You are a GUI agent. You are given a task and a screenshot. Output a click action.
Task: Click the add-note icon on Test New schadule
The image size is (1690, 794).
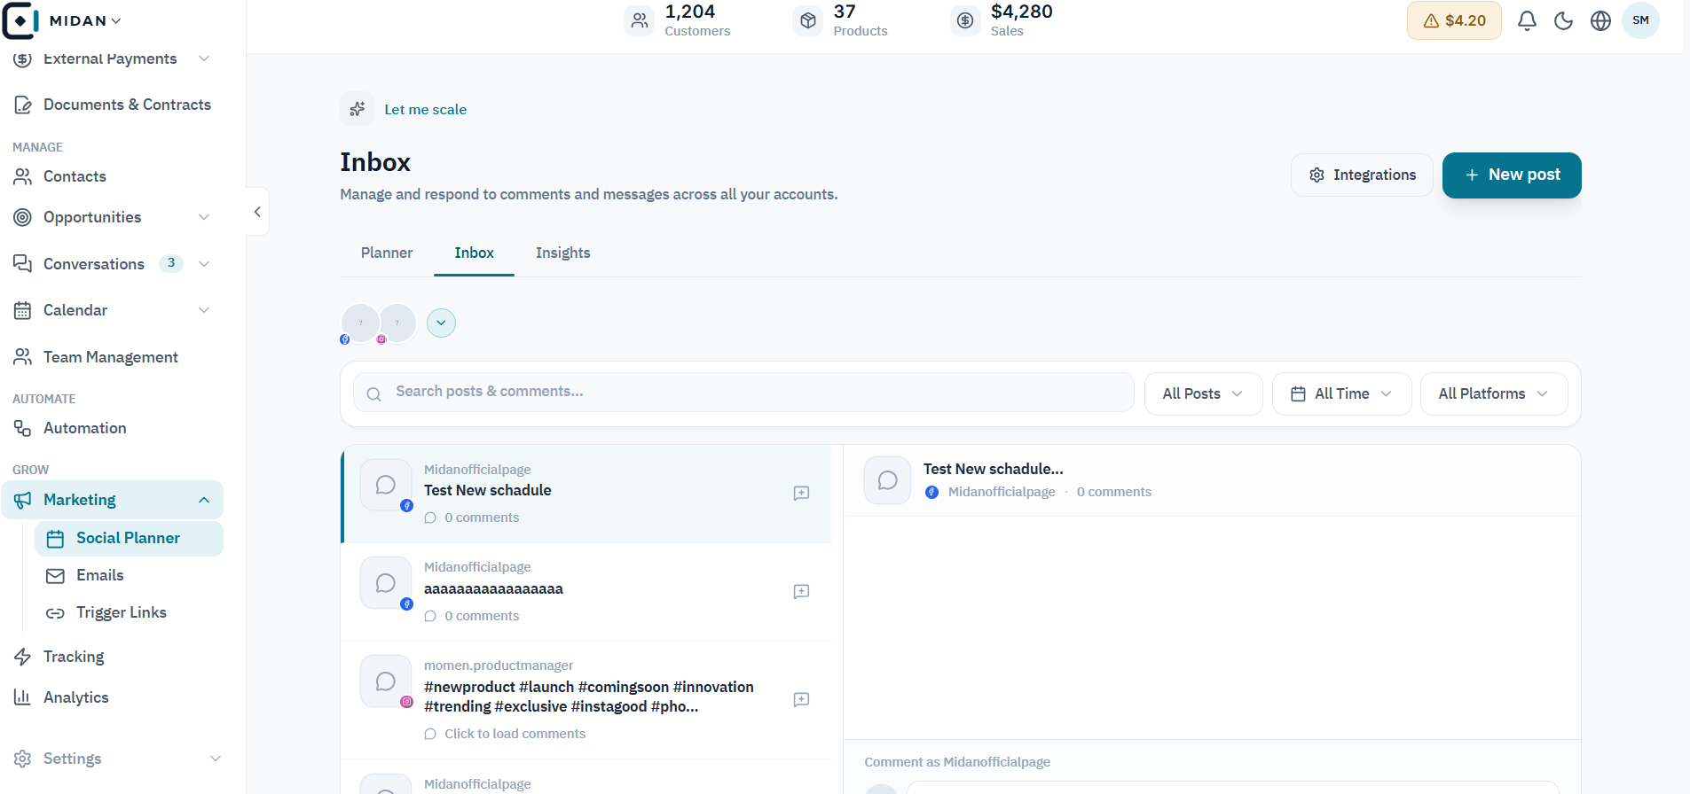pos(801,494)
